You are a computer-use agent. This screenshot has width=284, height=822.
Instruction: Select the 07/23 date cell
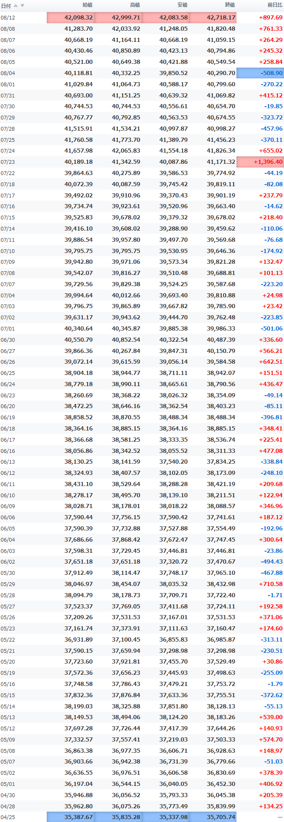[x=8, y=162]
